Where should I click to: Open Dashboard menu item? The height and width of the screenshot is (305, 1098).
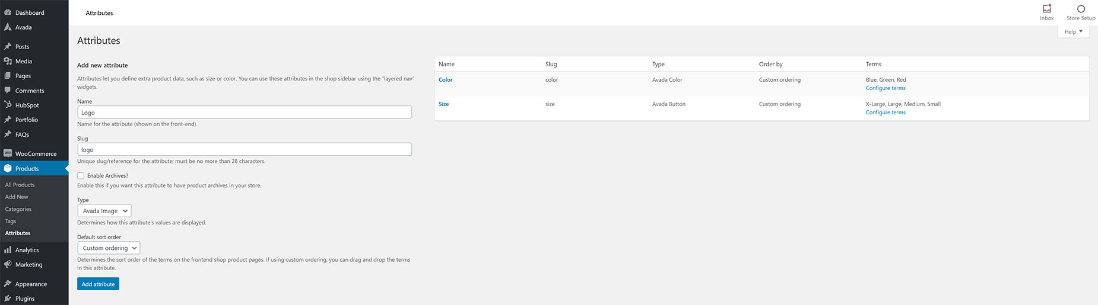[x=30, y=12]
